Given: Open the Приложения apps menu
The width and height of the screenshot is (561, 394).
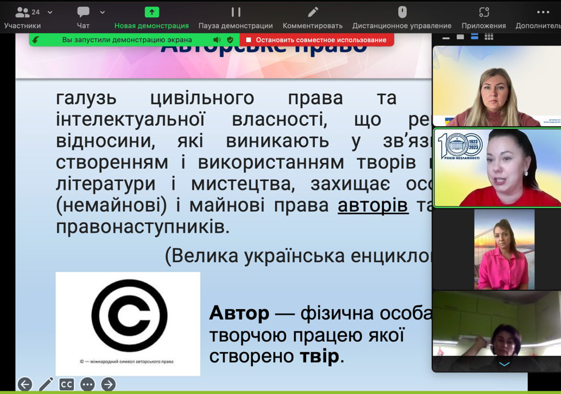Looking at the screenshot, I should tap(483, 17).
